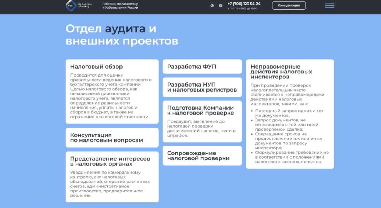
Task: Click Подготовка Компании к налоговой проверке title
Action: click(x=201, y=110)
